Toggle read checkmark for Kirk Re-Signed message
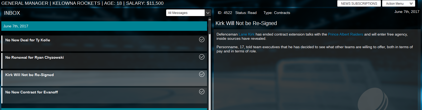 tap(202, 74)
